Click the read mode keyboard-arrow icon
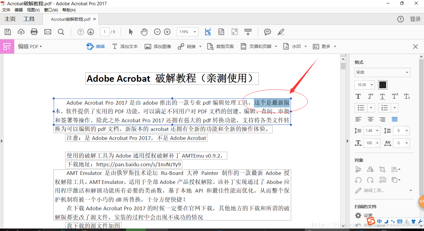Viewport: 424px width, 231px height. pyautogui.click(x=248, y=32)
